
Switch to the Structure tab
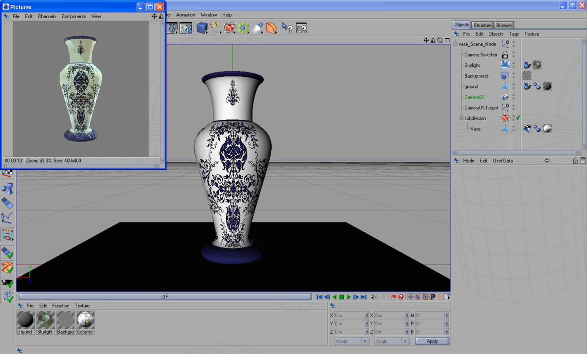[482, 25]
